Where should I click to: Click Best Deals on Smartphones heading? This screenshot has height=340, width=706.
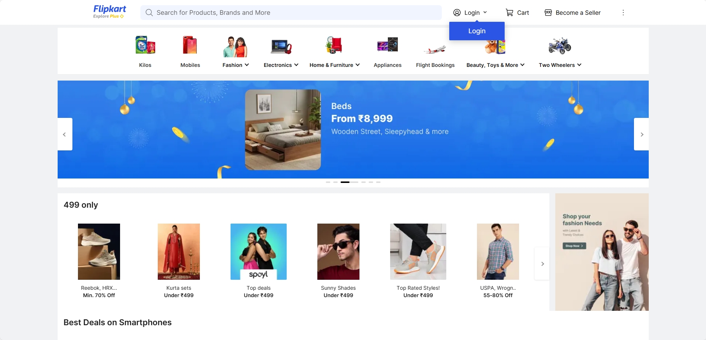117,323
